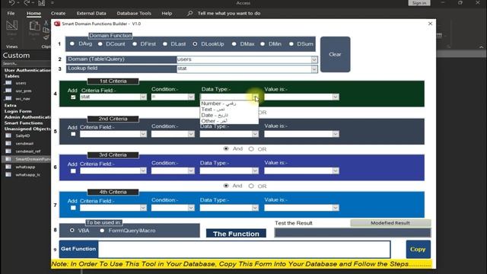Select the whatsapp form icon
This screenshot has width=487, height=274.
[x=8, y=167]
